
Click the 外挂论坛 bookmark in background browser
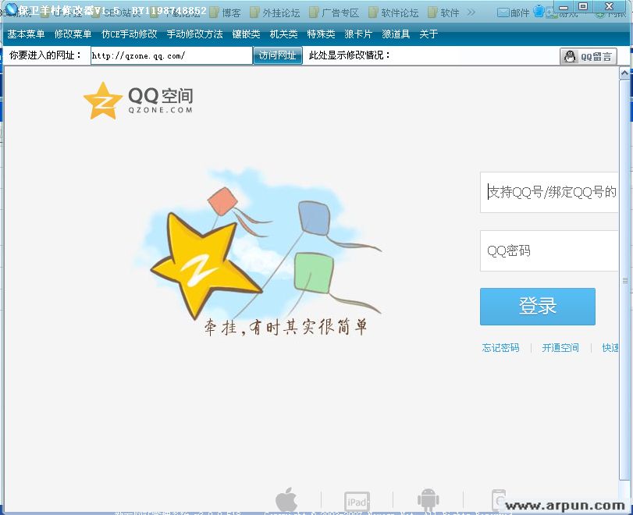pos(276,13)
